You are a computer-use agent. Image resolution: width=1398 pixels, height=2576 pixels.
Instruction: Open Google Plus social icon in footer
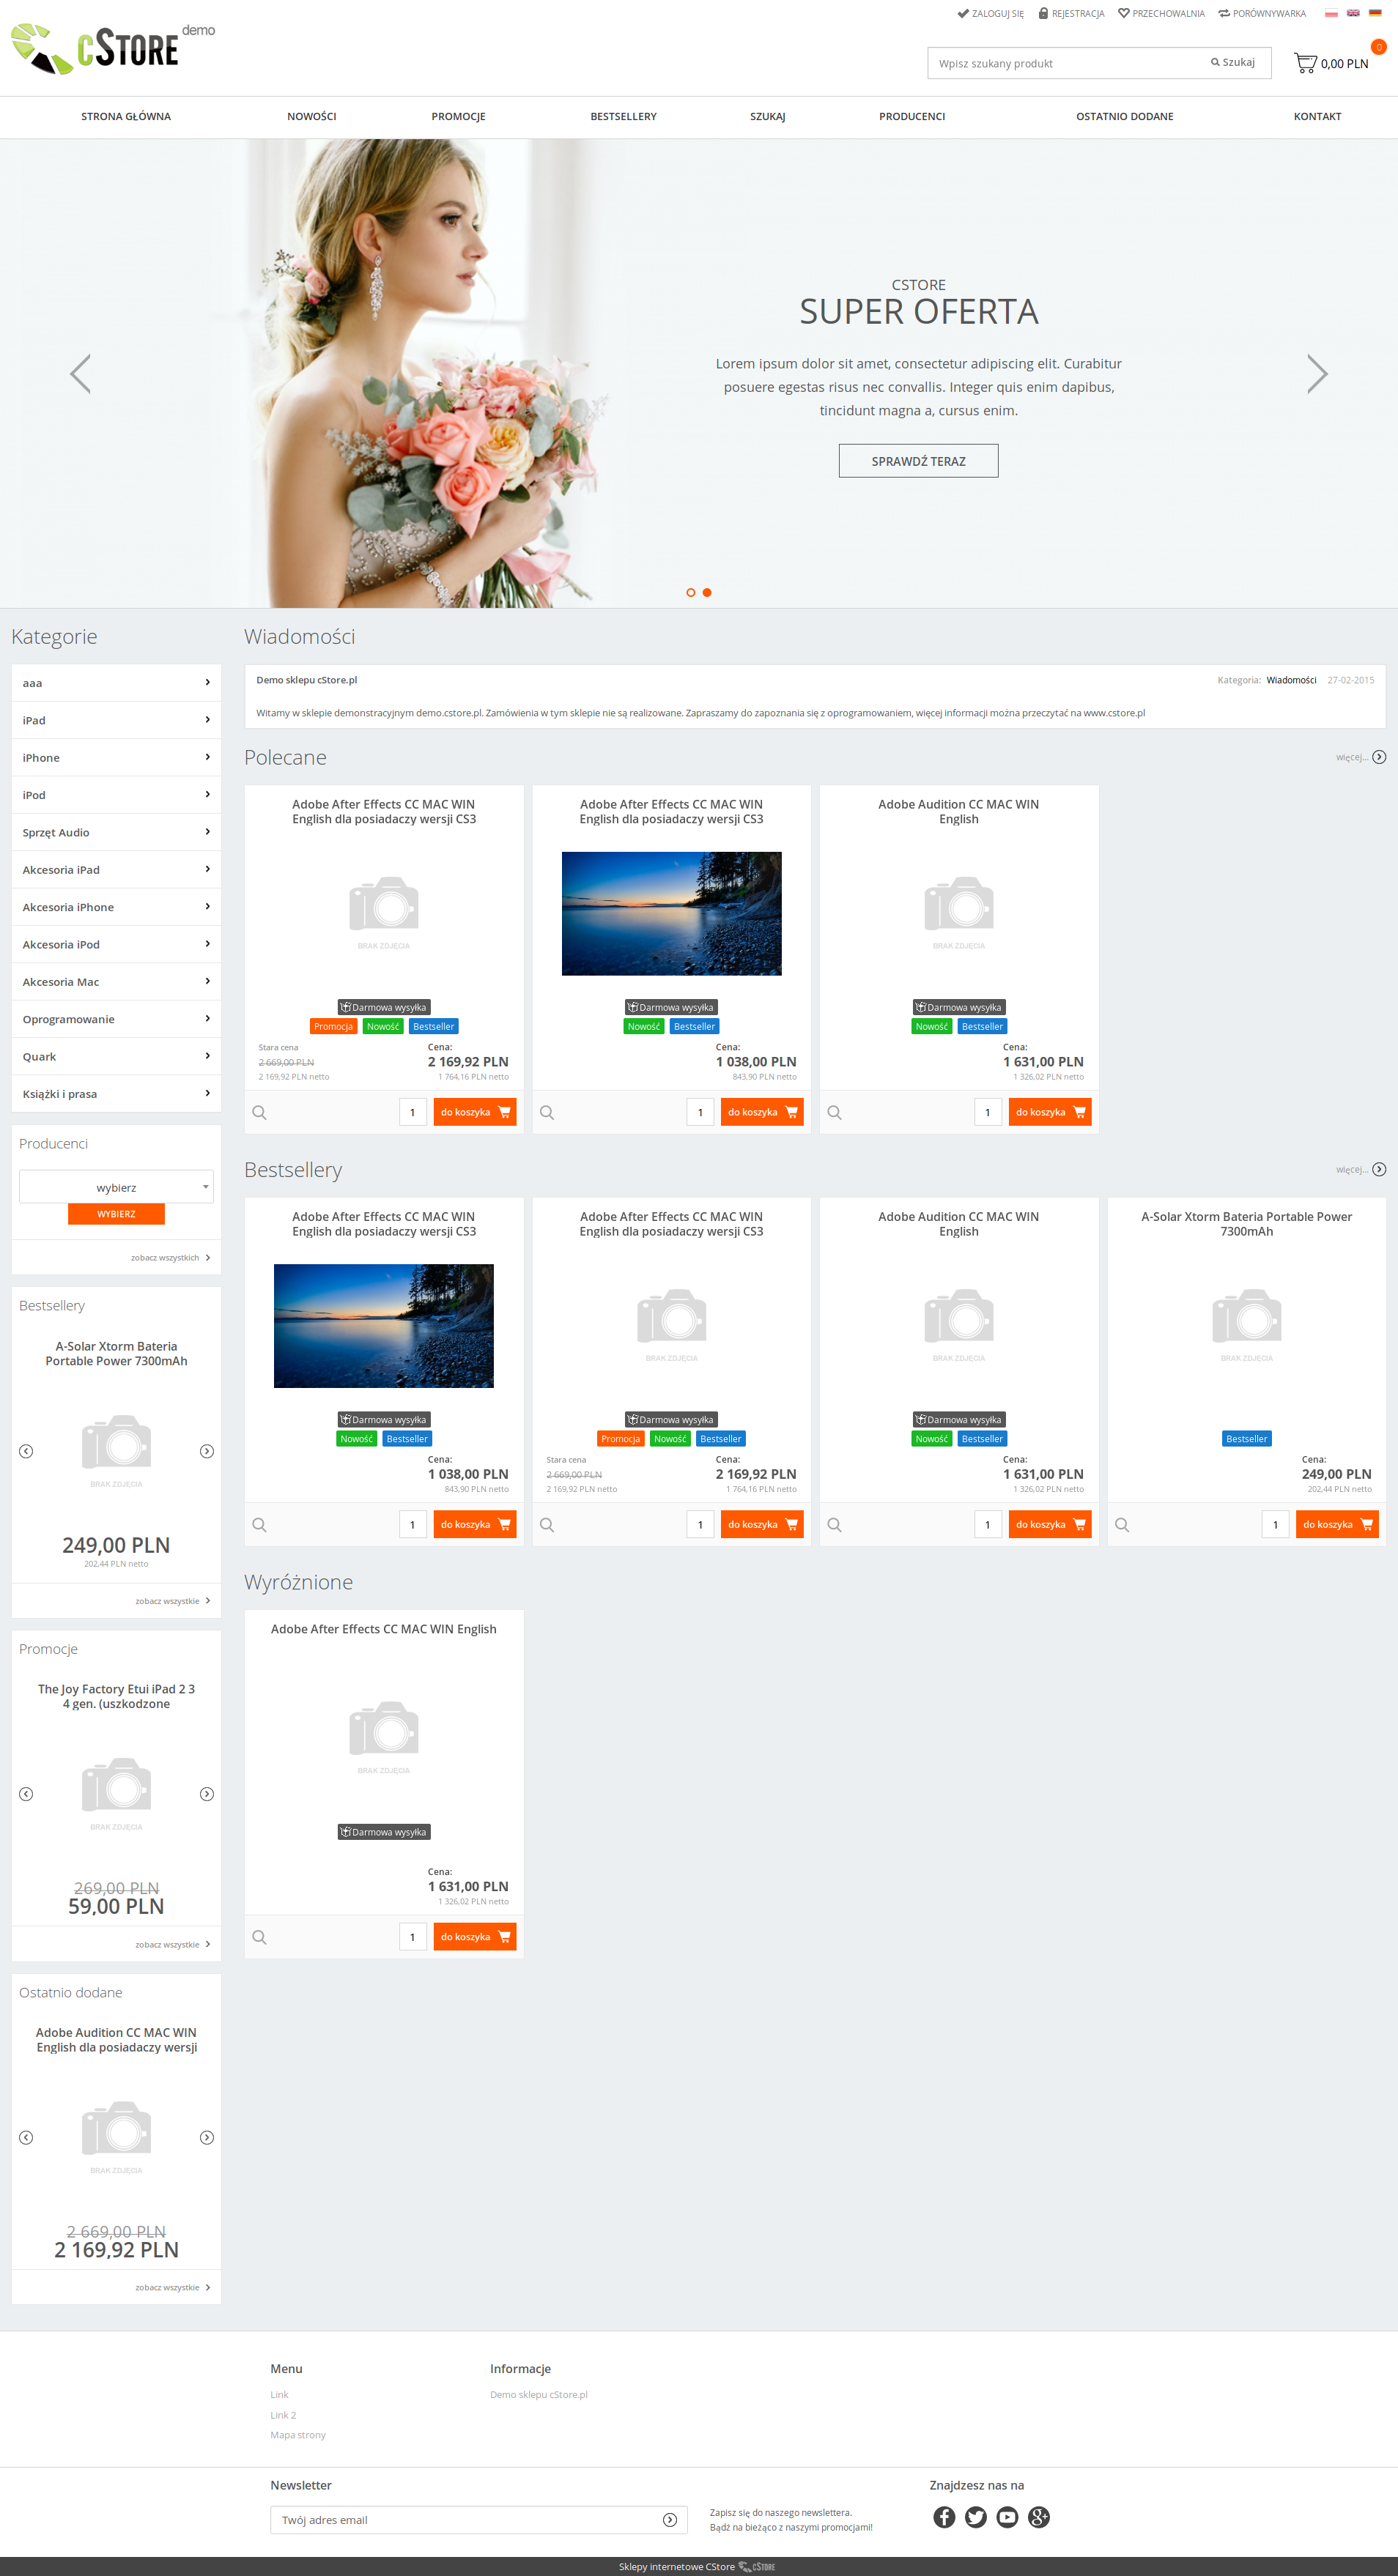pos(1039,2517)
